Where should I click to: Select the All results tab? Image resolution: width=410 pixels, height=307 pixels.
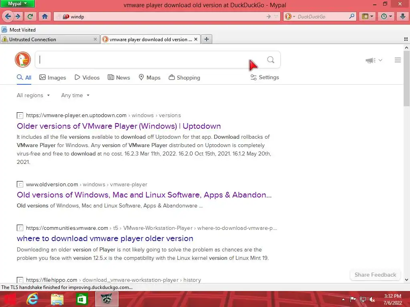pos(24,78)
